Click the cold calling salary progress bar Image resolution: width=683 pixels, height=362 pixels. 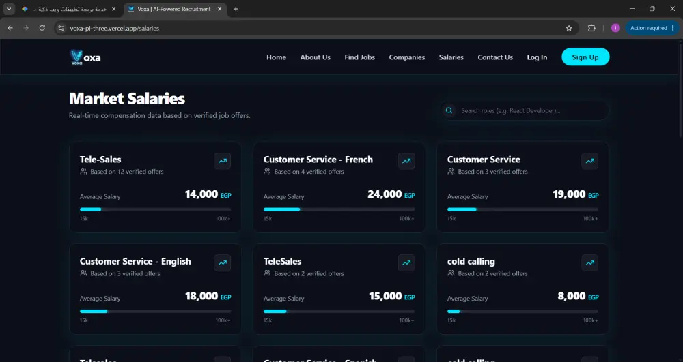(522, 311)
